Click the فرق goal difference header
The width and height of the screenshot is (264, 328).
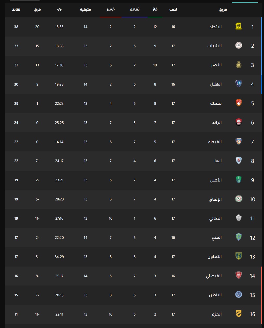(x=37, y=9)
